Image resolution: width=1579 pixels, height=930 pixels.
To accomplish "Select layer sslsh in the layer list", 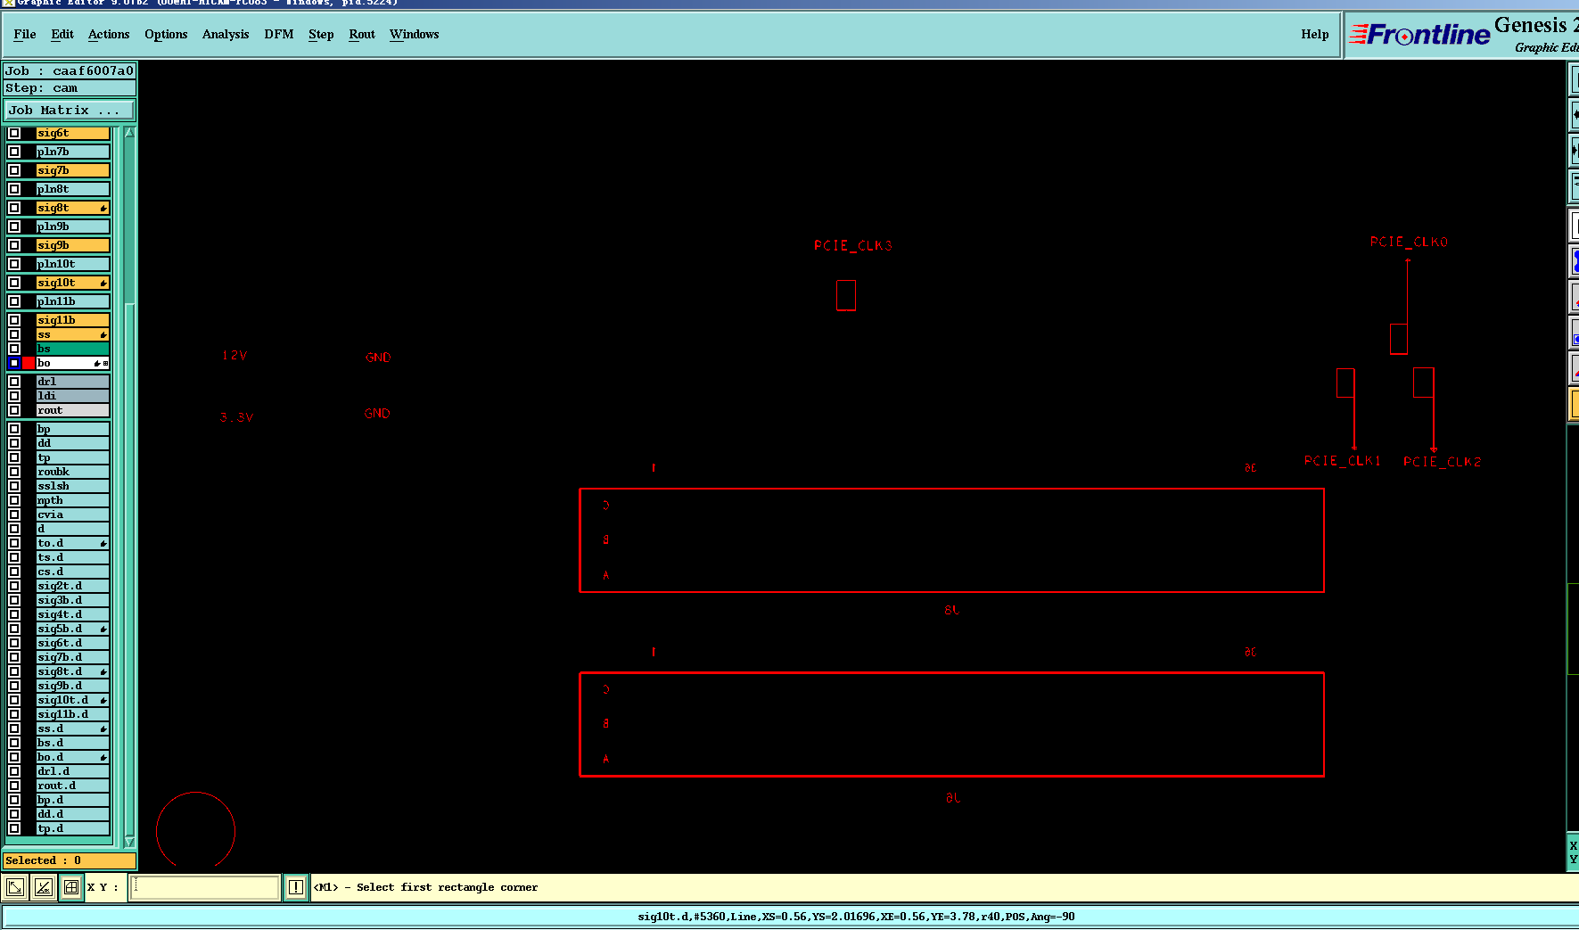I will pyautogui.click(x=72, y=487).
